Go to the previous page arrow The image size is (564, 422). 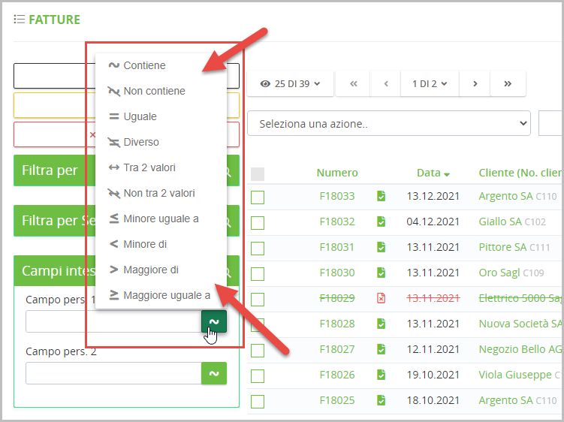[386, 83]
